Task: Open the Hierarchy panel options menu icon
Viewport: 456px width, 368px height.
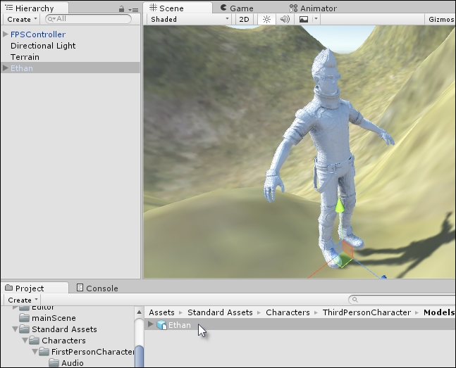Action: coord(133,10)
